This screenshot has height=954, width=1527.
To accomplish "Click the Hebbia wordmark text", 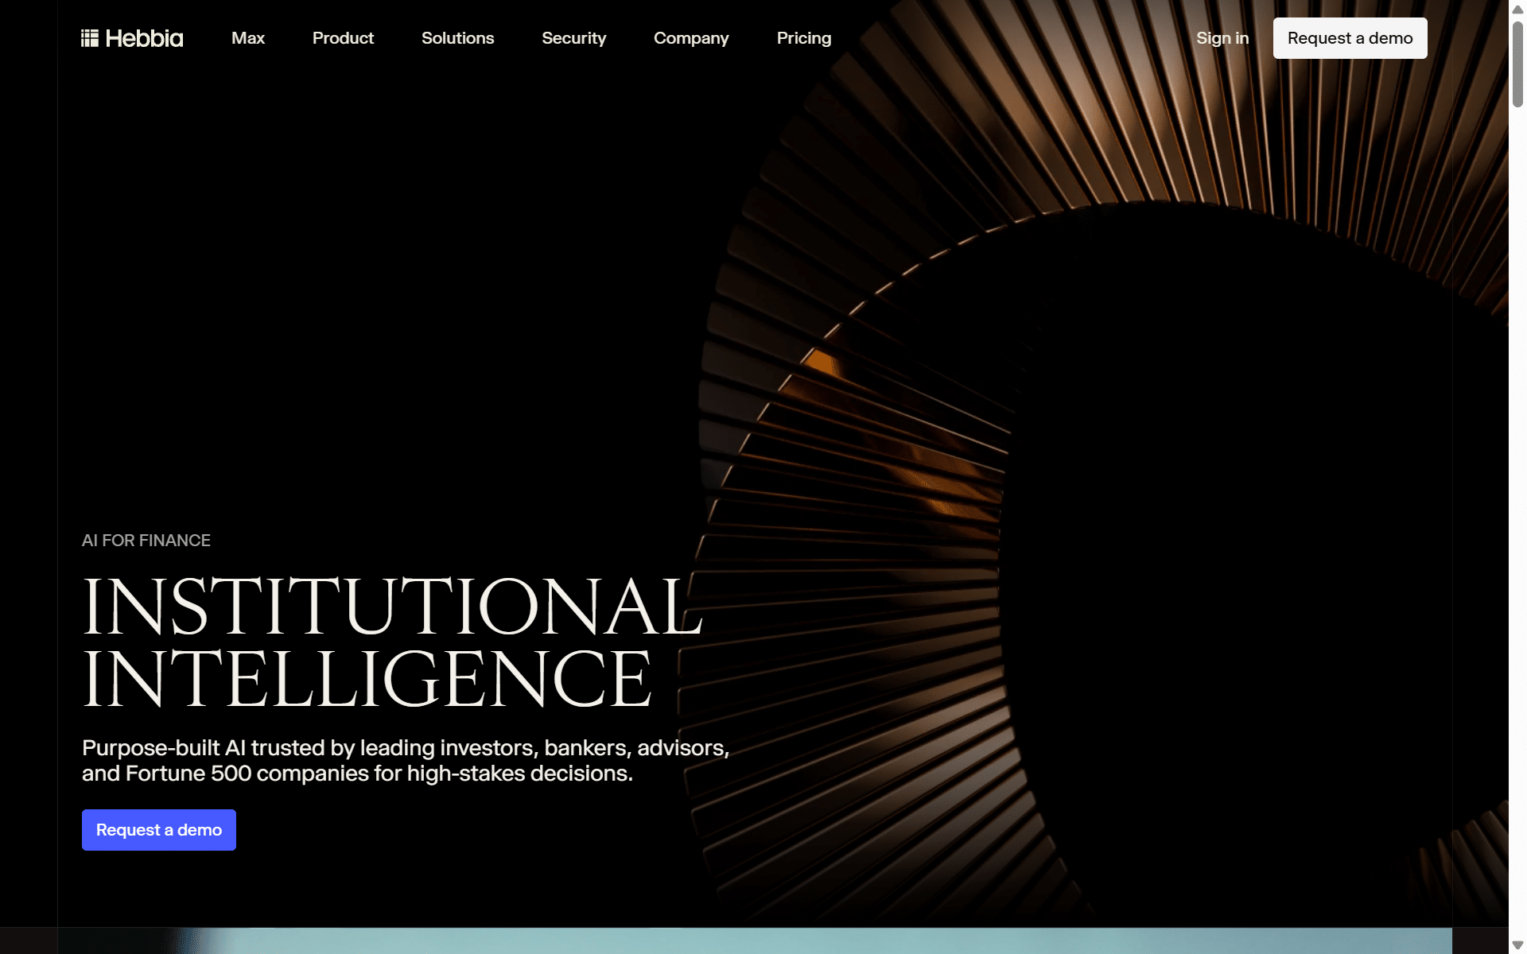I will (x=144, y=38).
